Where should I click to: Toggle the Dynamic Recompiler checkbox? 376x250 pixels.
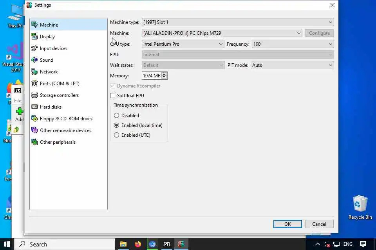[x=112, y=86]
